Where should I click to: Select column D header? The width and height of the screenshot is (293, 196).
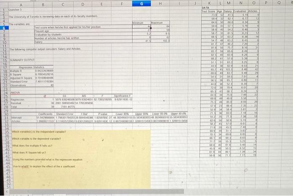pyautogui.click(x=82, y=4)
